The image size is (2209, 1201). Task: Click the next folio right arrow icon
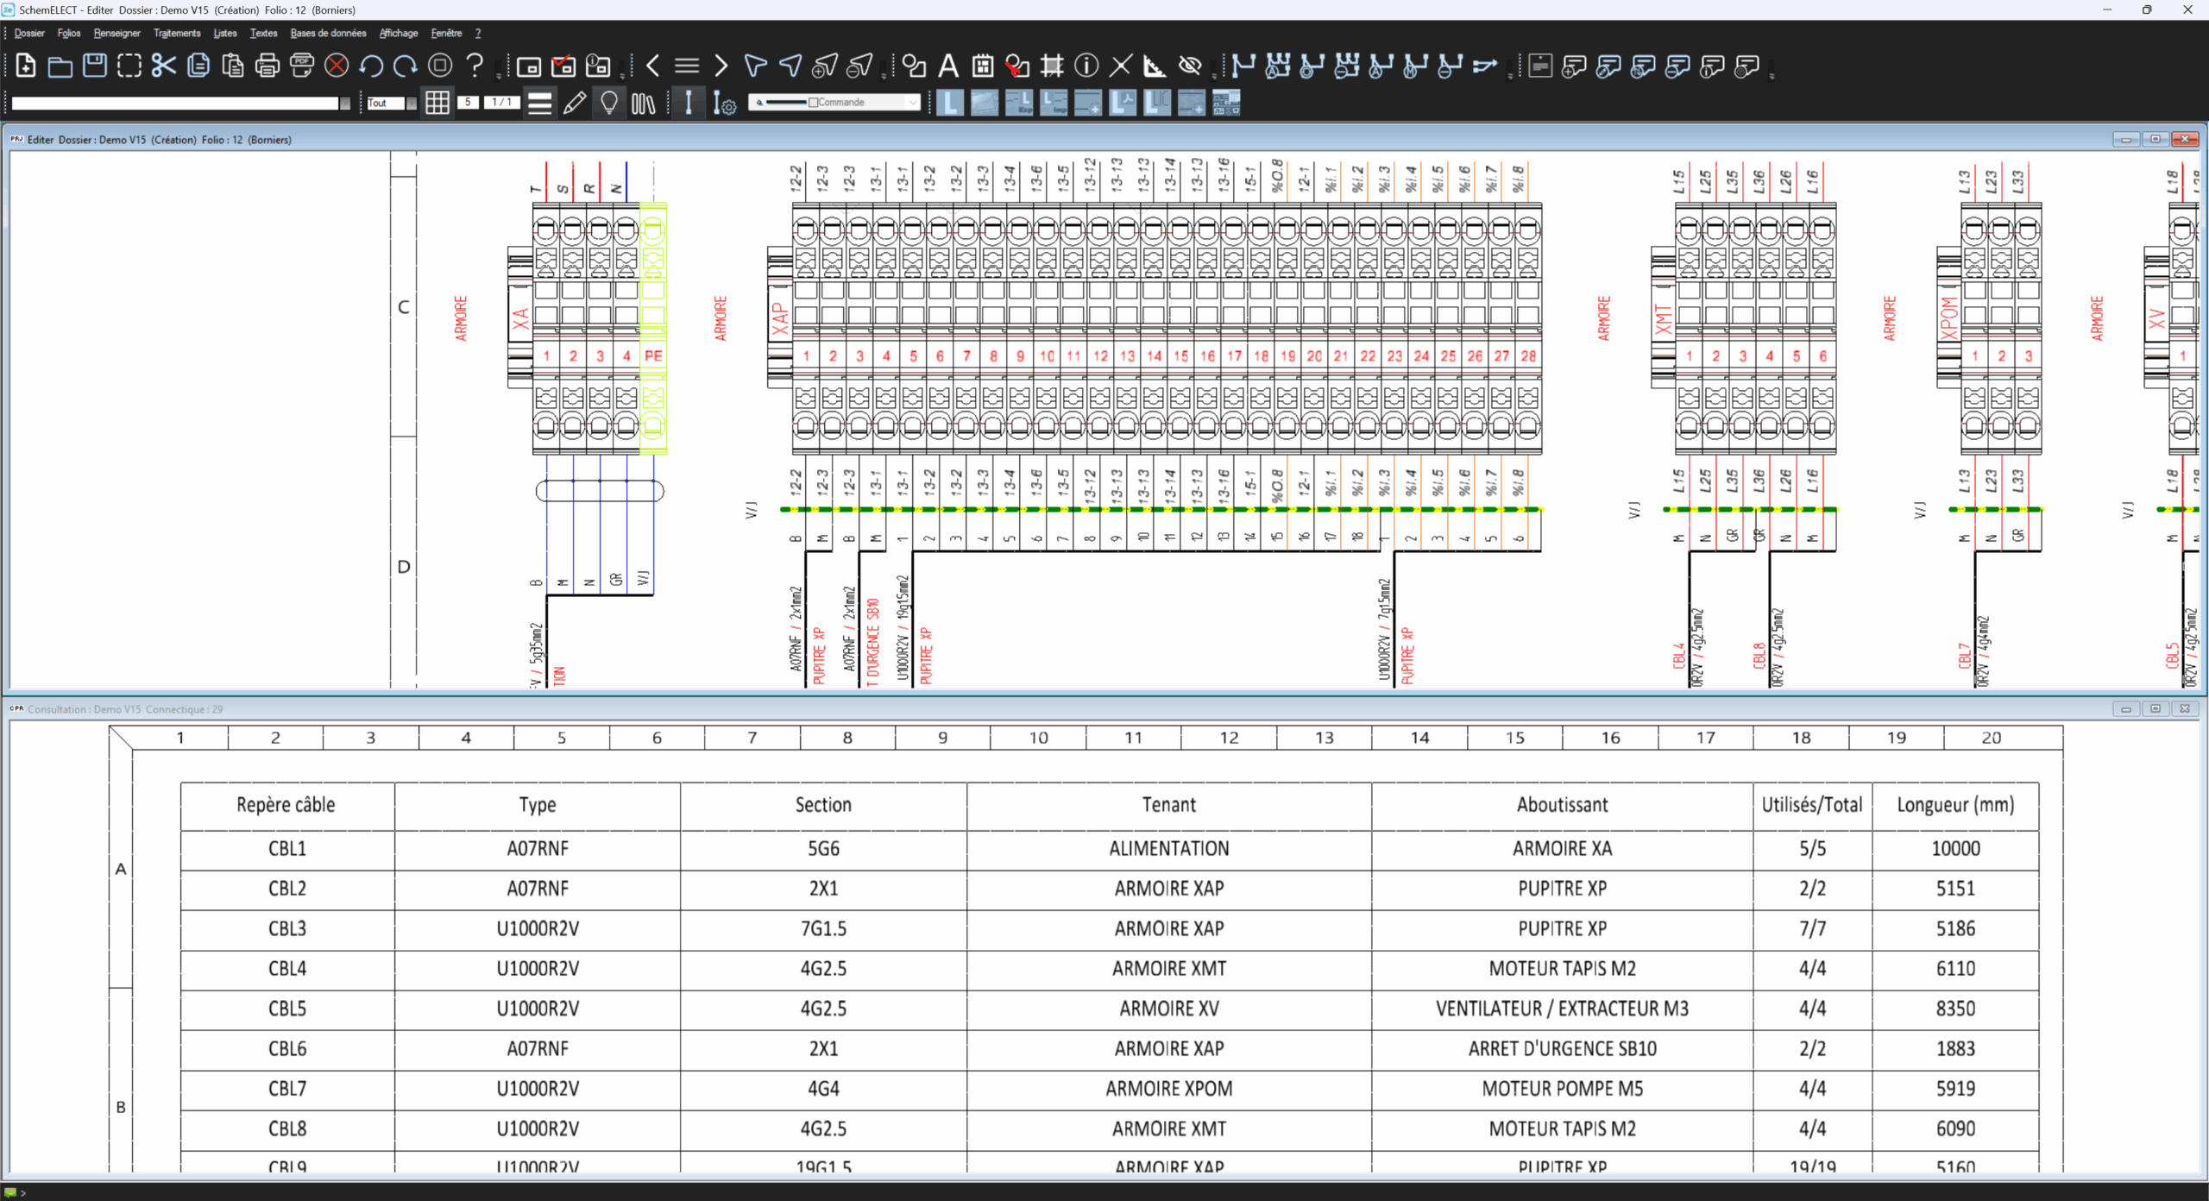point(721,66)
